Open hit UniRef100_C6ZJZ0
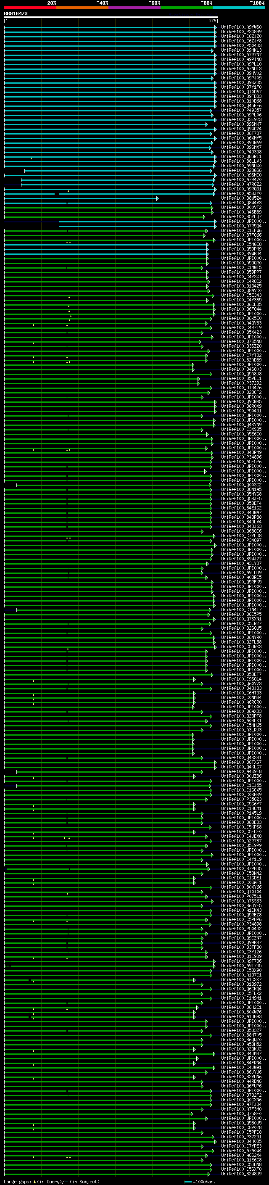This screenshot has height=1185, width=269. click(241, 36)
